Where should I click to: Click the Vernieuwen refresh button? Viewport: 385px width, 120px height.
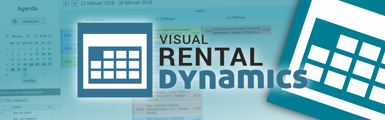[x=28, y=21]
